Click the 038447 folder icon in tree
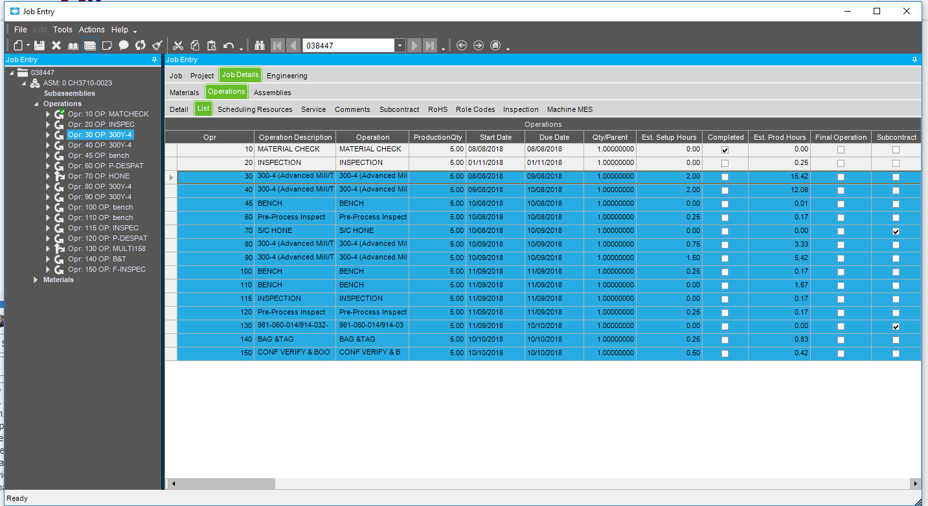The height and width of the screenshot is (506, 928). 23,72
